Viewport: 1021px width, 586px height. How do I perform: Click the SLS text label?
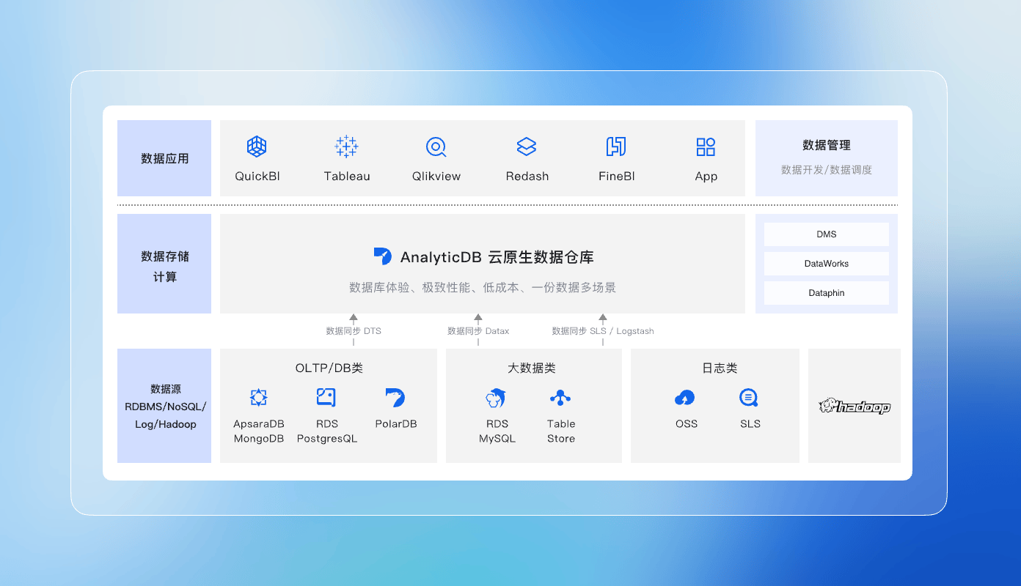coord(750,424)
